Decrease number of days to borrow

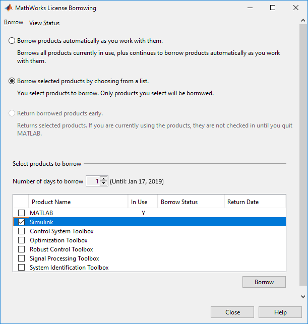click(x=104, y=183)
